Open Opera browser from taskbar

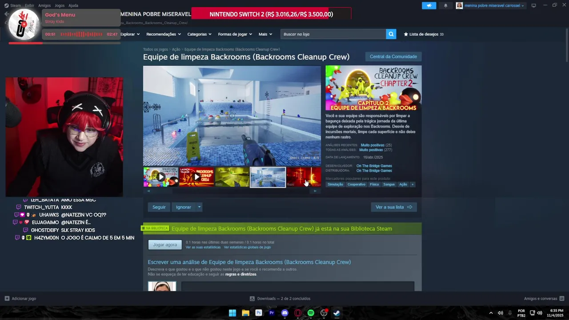coord(297,313)
